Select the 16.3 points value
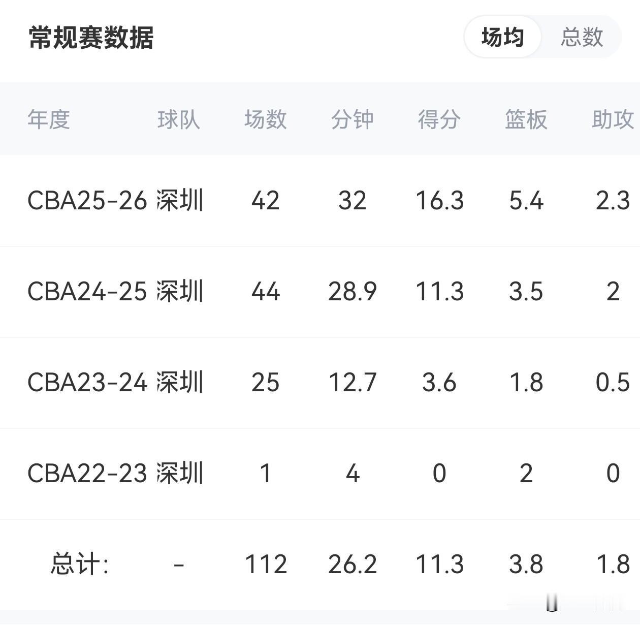This screenshot has width=640, height=625. click(x=439, y=201)
